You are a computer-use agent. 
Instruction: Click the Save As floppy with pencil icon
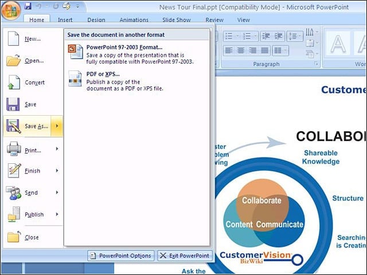(x=13, y=126)
